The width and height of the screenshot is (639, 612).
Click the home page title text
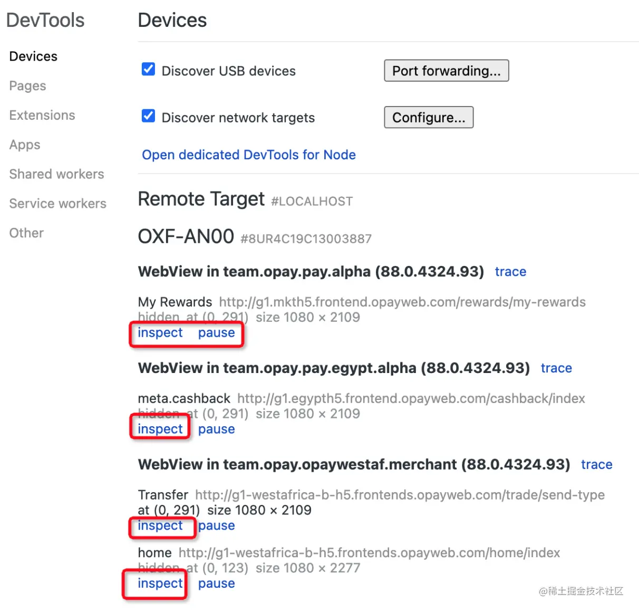154,553
